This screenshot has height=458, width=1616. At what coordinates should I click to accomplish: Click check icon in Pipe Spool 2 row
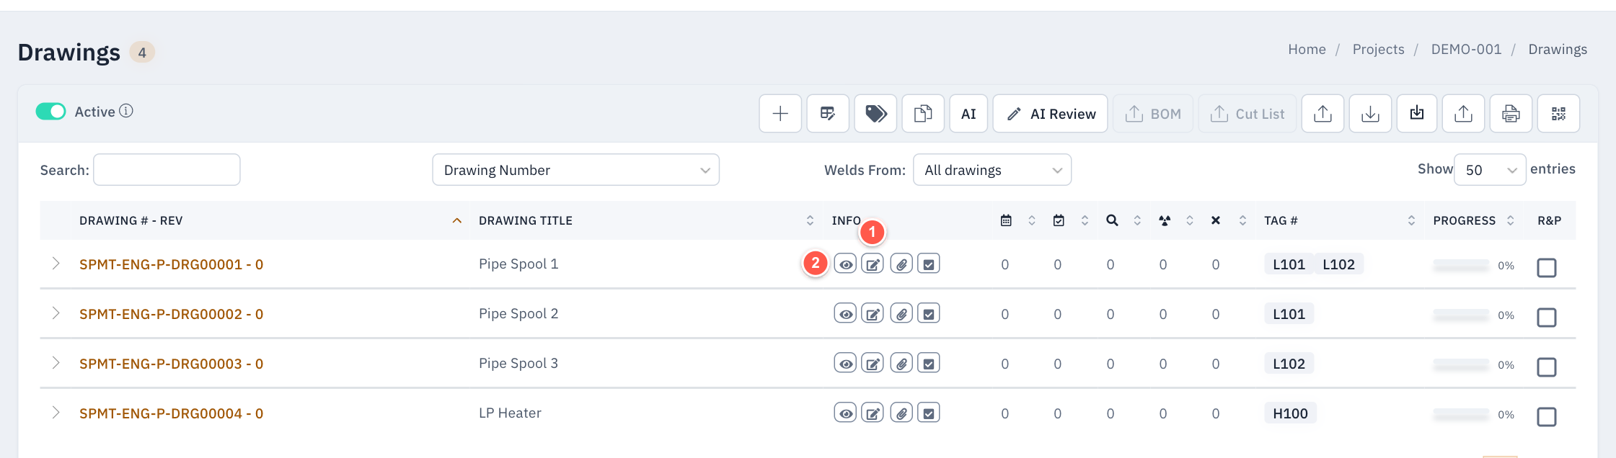point(929,314)
